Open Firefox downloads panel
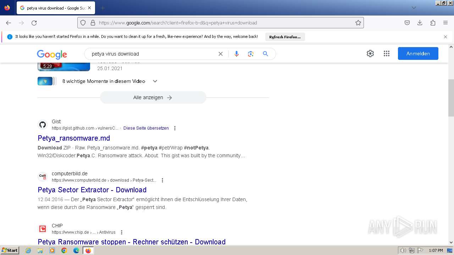This screenshot has height=255, width=454. click(x=420, y=23)
